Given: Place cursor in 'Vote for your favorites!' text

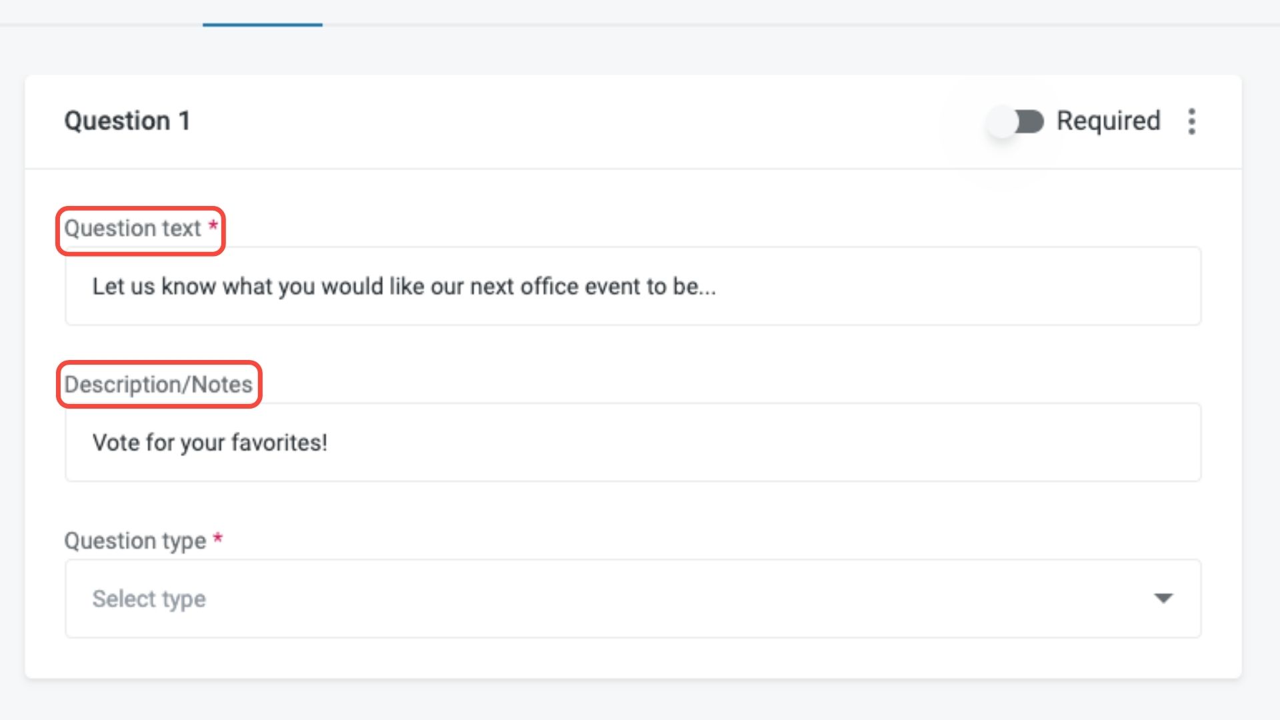Looking at the screenshot, I should [209, 443].
